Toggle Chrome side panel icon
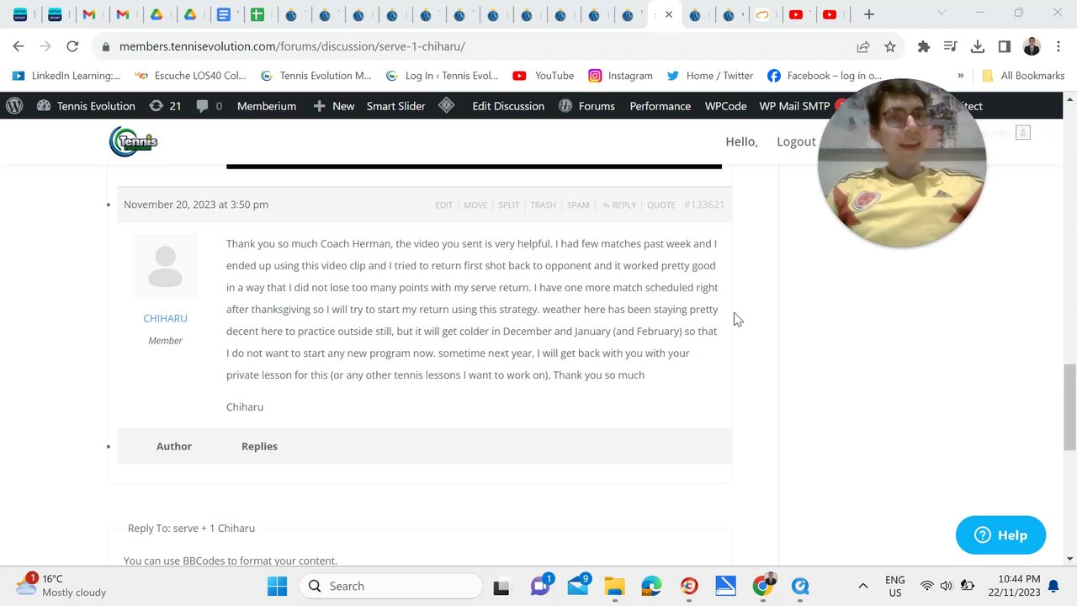The image size is (1077, 606). tap(1004, 46)
